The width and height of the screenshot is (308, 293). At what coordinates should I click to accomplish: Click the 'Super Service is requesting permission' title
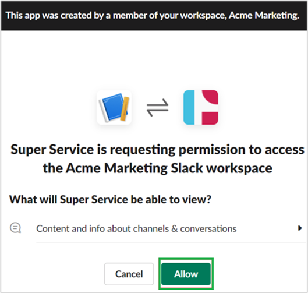(158, 159)
